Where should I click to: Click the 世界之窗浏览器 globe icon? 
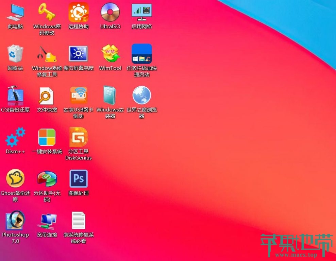click(142, 96)
